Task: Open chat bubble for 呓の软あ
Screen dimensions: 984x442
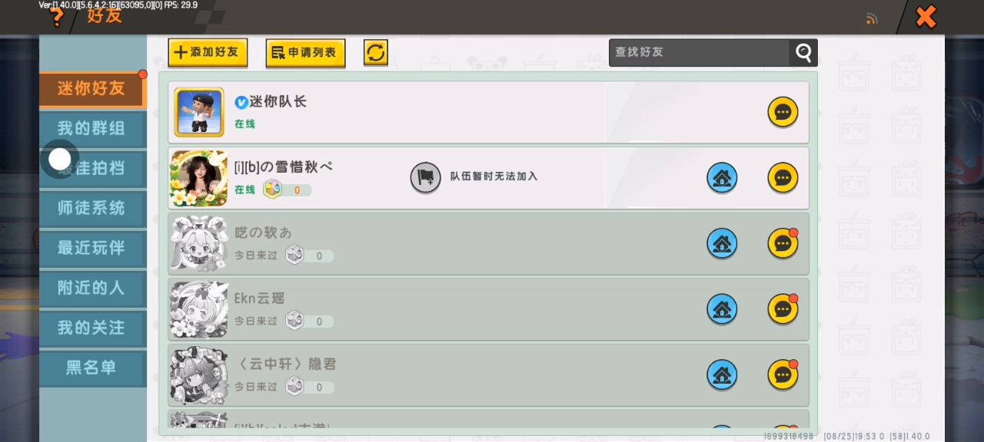Action: 783,243
